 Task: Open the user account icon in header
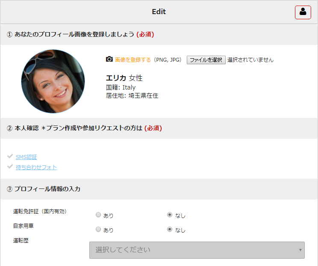(303, 12)
